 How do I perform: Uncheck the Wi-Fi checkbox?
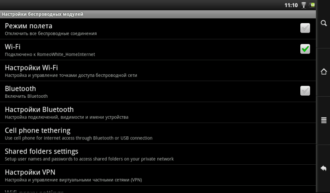click(x=305, y=49)
